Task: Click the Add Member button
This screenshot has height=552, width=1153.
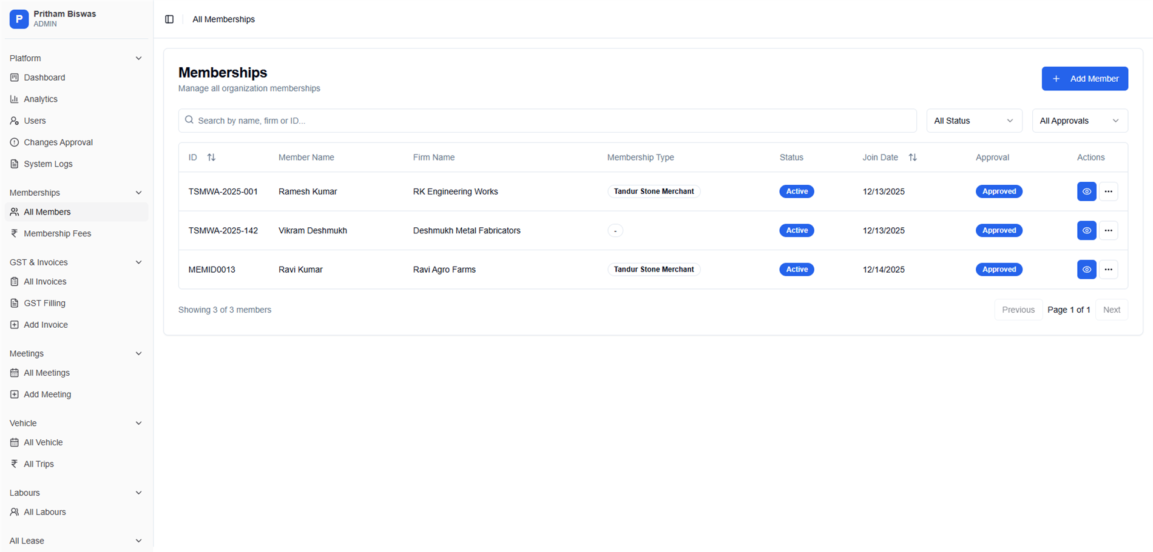Action: (1084, 79)
